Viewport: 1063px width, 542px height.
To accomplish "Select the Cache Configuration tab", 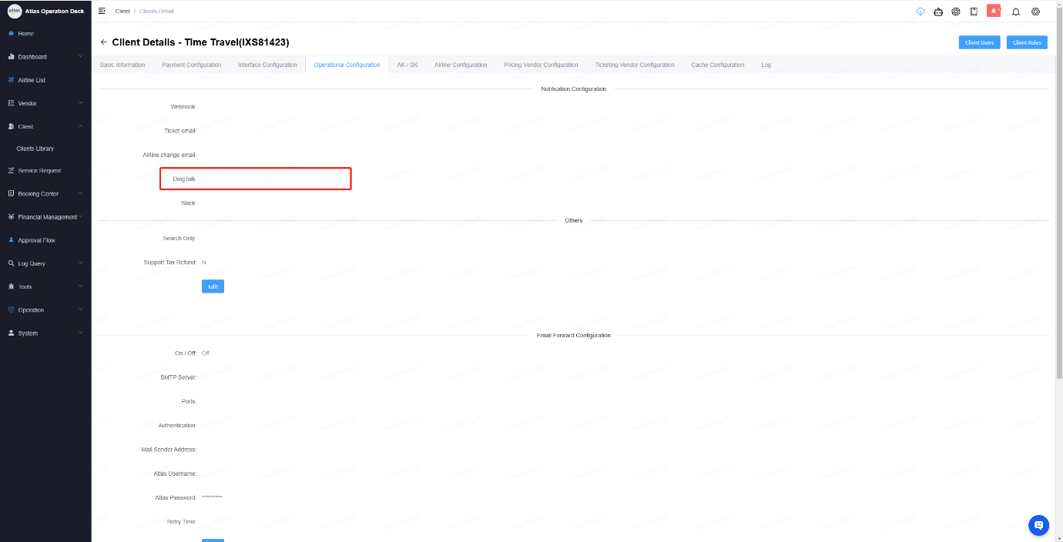I will click(717, 65).
